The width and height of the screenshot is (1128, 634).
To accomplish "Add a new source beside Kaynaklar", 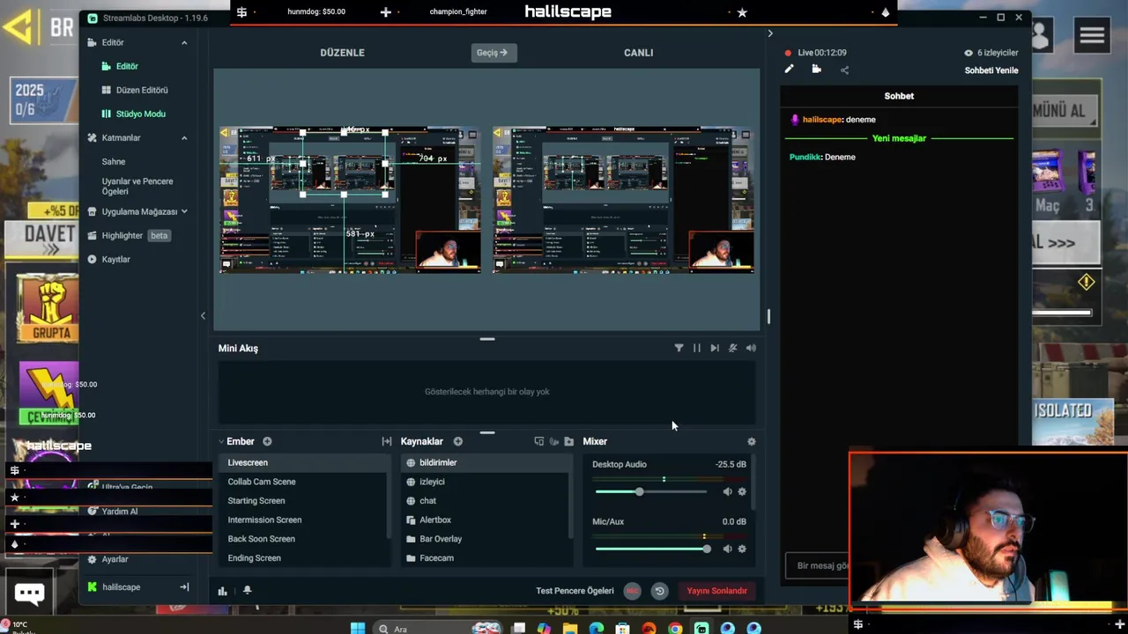I will click(457, 441).
